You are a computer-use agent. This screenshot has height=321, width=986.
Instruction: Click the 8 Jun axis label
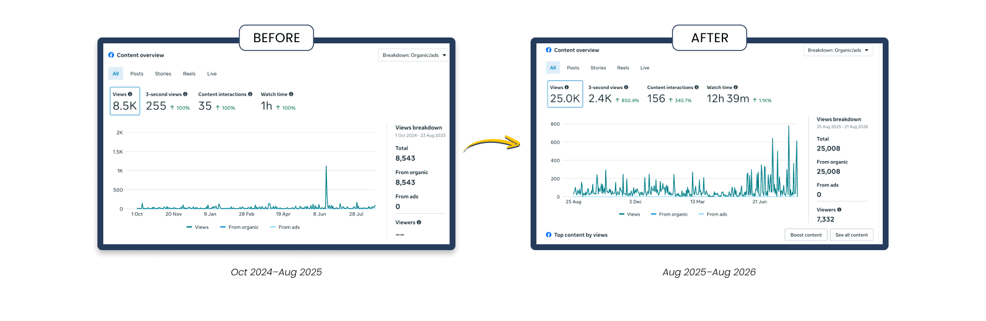click(x=319, y=214)
